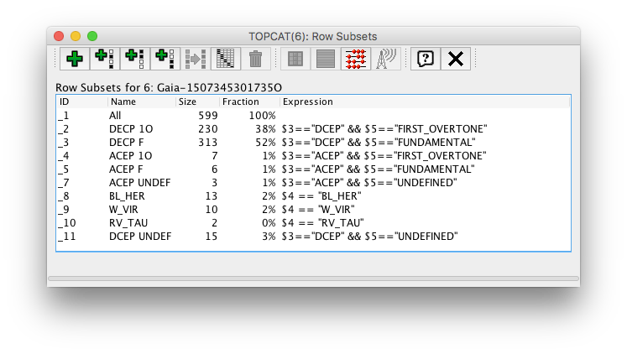Click the ACEP F FUNDAMENTAL expression
Image resolution: width=627 pixels, height=354 pixels.
[378, 169]
